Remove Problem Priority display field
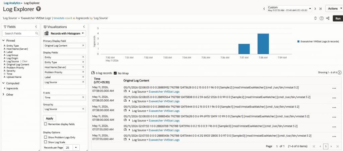The height and width of the screenshot is (151, 343). 83,72
